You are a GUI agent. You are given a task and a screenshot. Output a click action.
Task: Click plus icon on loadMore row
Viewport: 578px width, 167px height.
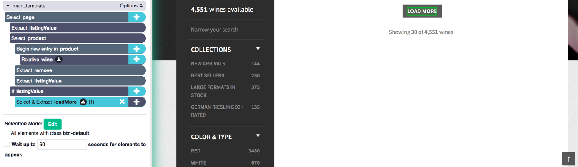coord(136,102)
